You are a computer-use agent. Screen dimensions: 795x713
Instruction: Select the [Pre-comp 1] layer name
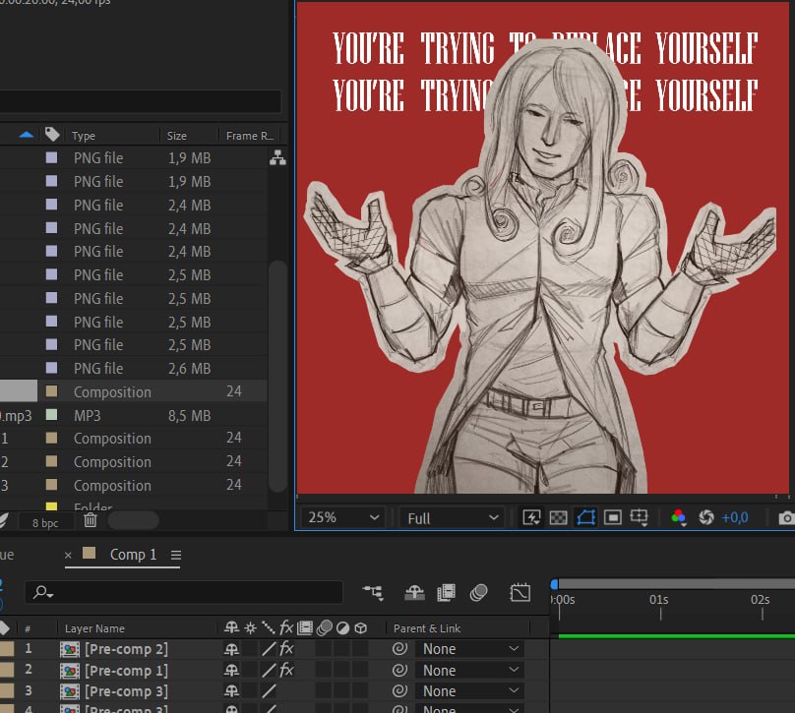tap(126, 671)
